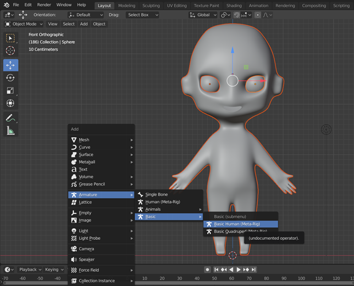
Task: Jump to timeline end
Action: 253,270
